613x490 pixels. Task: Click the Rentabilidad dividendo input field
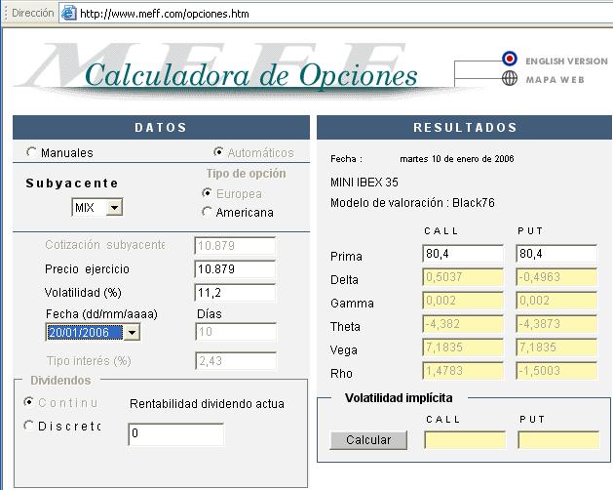point(176,434)
